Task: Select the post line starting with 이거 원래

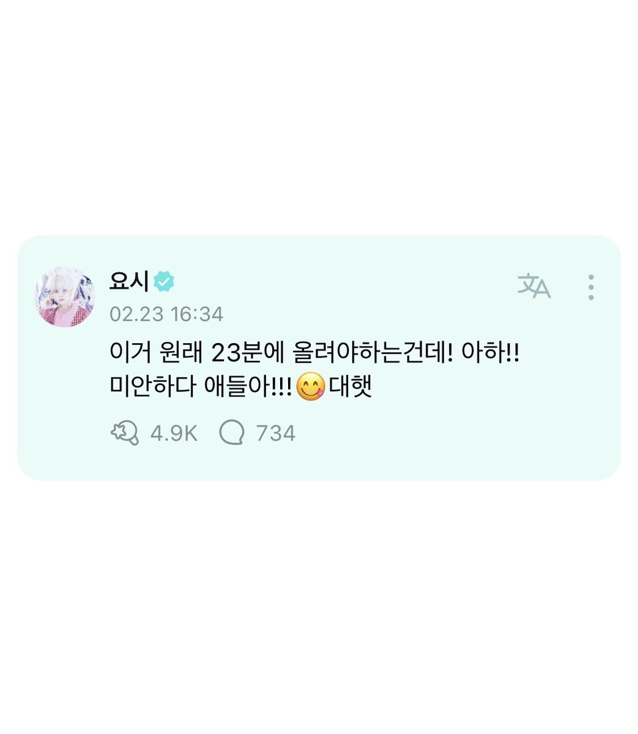Action: pos(314,355)
